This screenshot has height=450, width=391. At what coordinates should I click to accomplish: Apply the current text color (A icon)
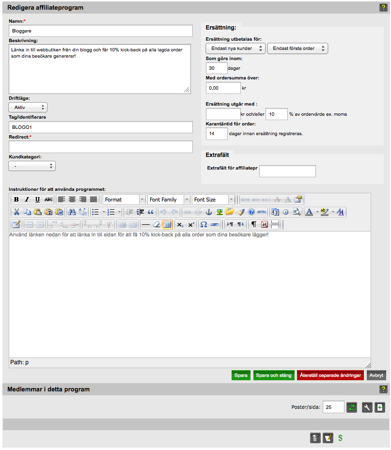(x=309, y=212)
